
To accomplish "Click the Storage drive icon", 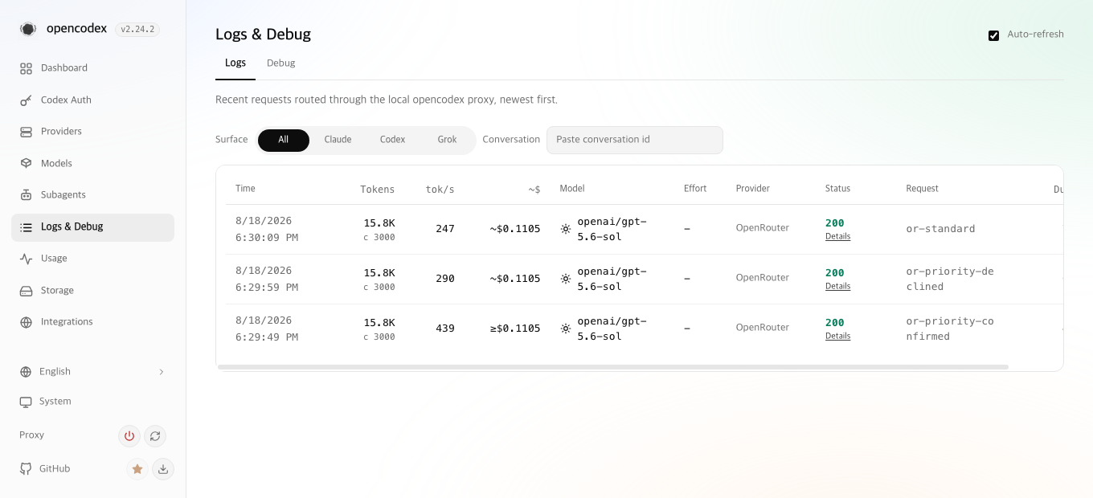I will coord(26,291).
